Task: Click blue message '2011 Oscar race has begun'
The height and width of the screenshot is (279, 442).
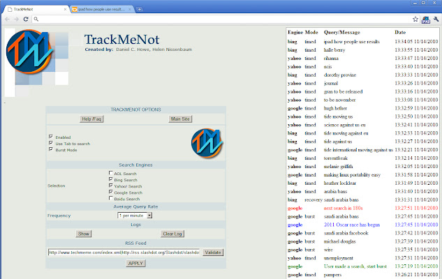Action: tap(352, 225)
